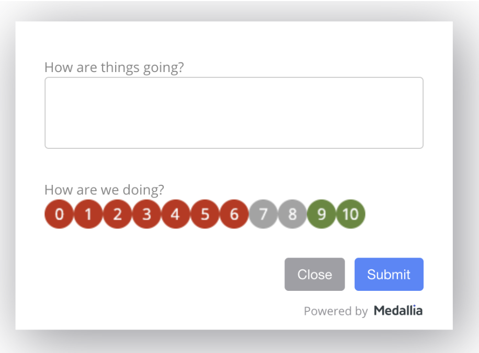
Task: Select score 4 red circle
Action: point(176,214)
